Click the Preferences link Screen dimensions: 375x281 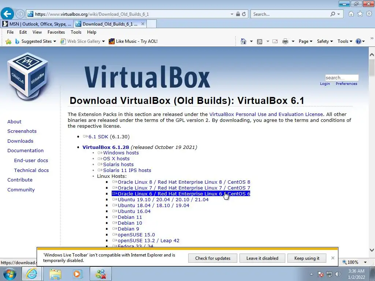click(346, 84)
